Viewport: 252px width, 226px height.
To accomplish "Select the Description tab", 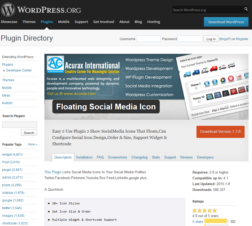I will tap(63, 157).
